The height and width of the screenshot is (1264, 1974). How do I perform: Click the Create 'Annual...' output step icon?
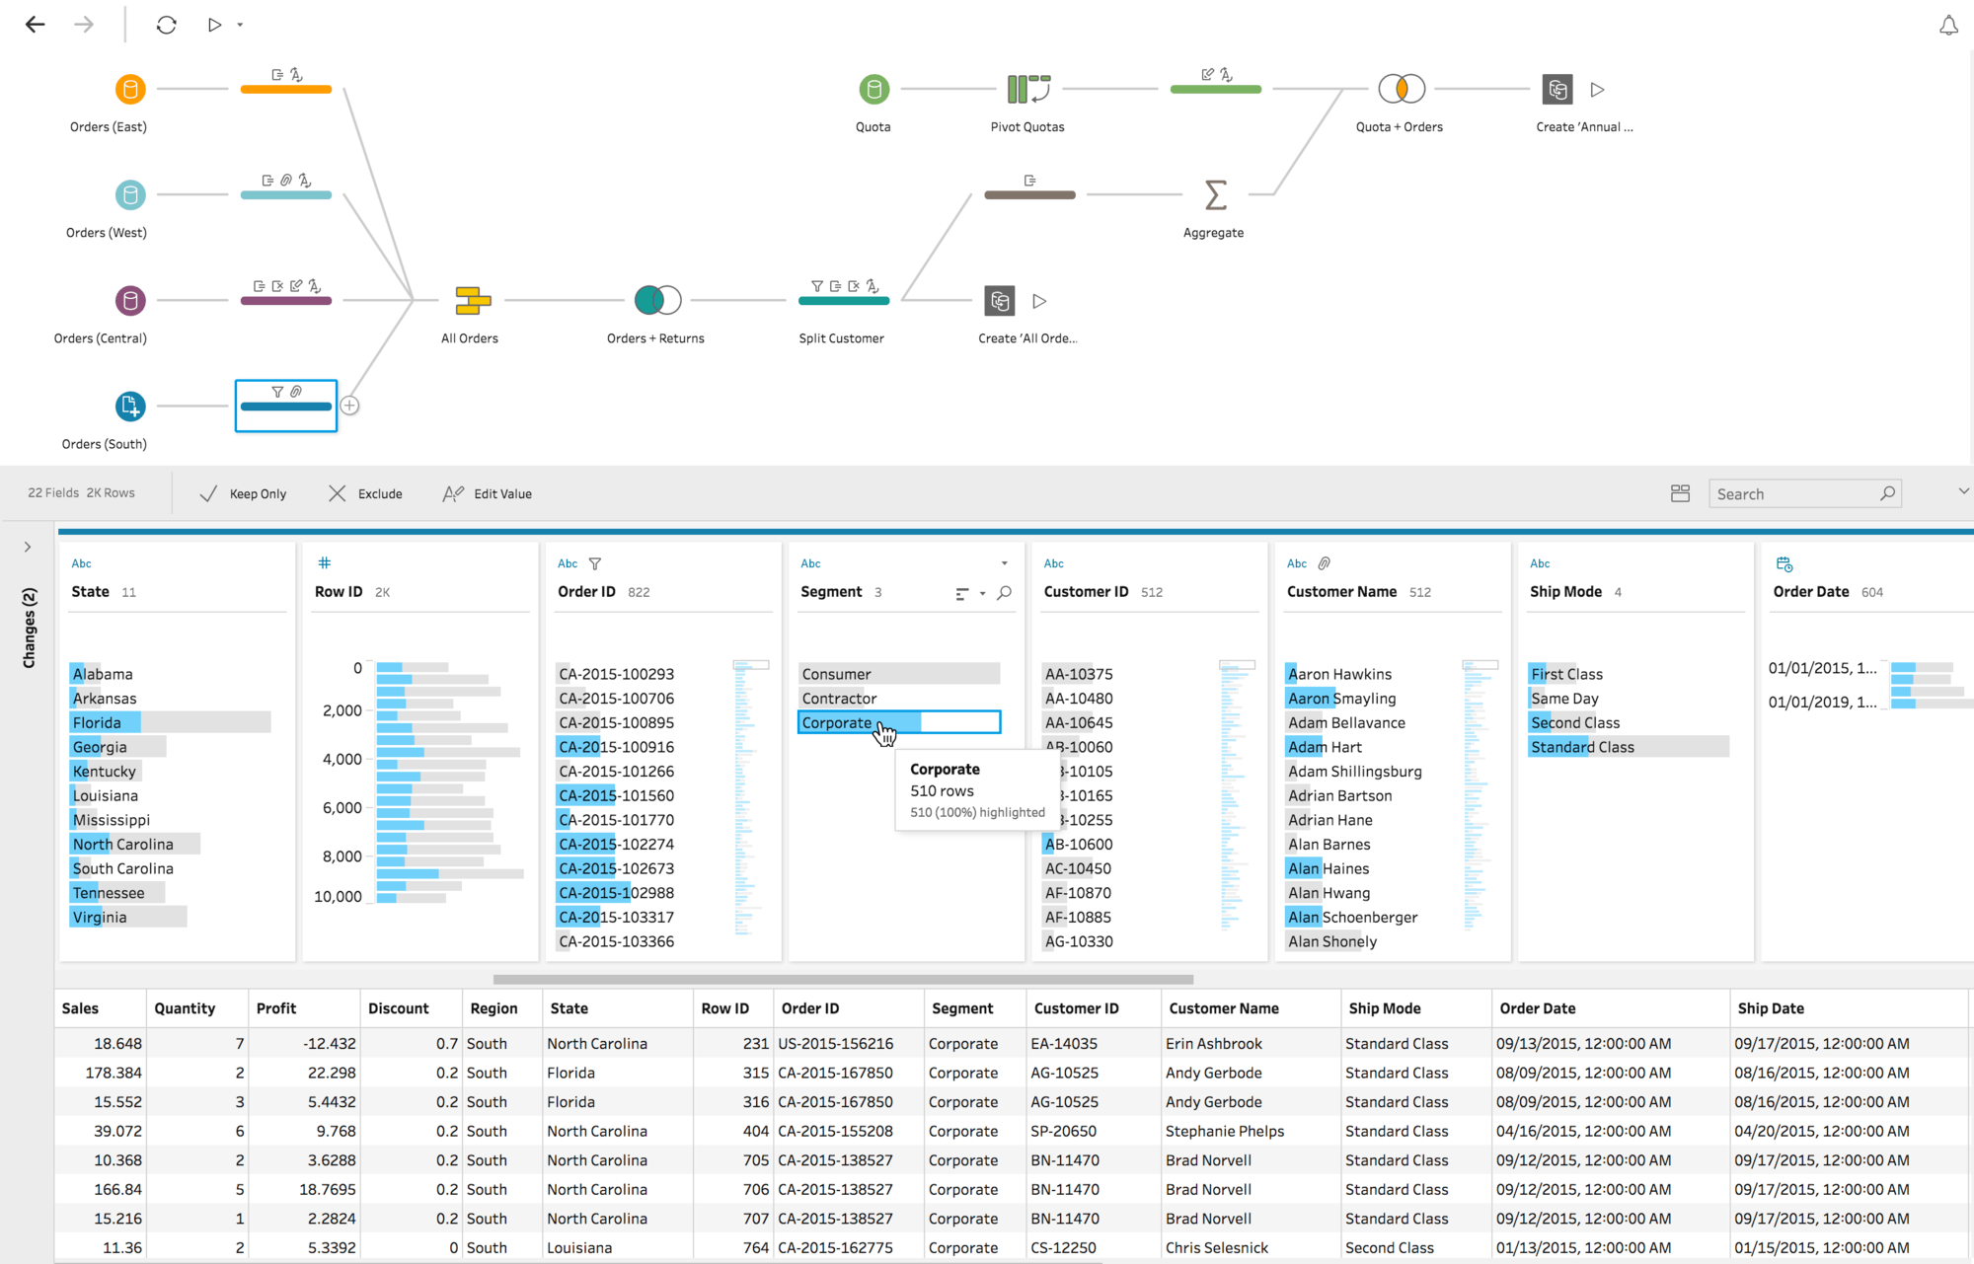(x=1556, y=89)
